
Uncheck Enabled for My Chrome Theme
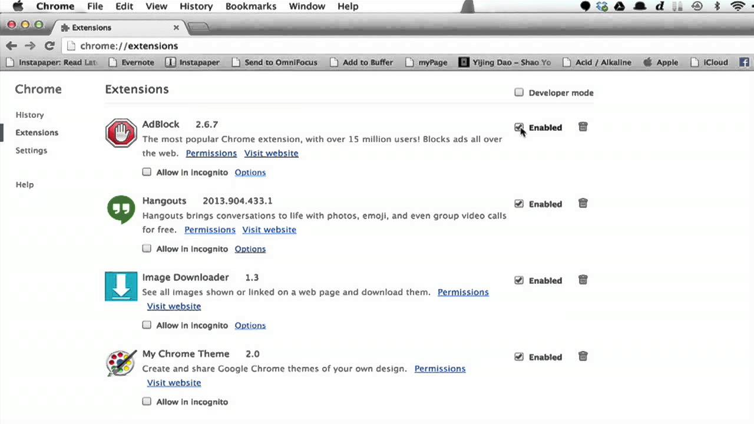[x=519, y=357]
